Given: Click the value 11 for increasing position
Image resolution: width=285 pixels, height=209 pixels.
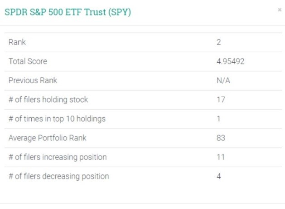Looking at the screenshot, I should 221,157.
